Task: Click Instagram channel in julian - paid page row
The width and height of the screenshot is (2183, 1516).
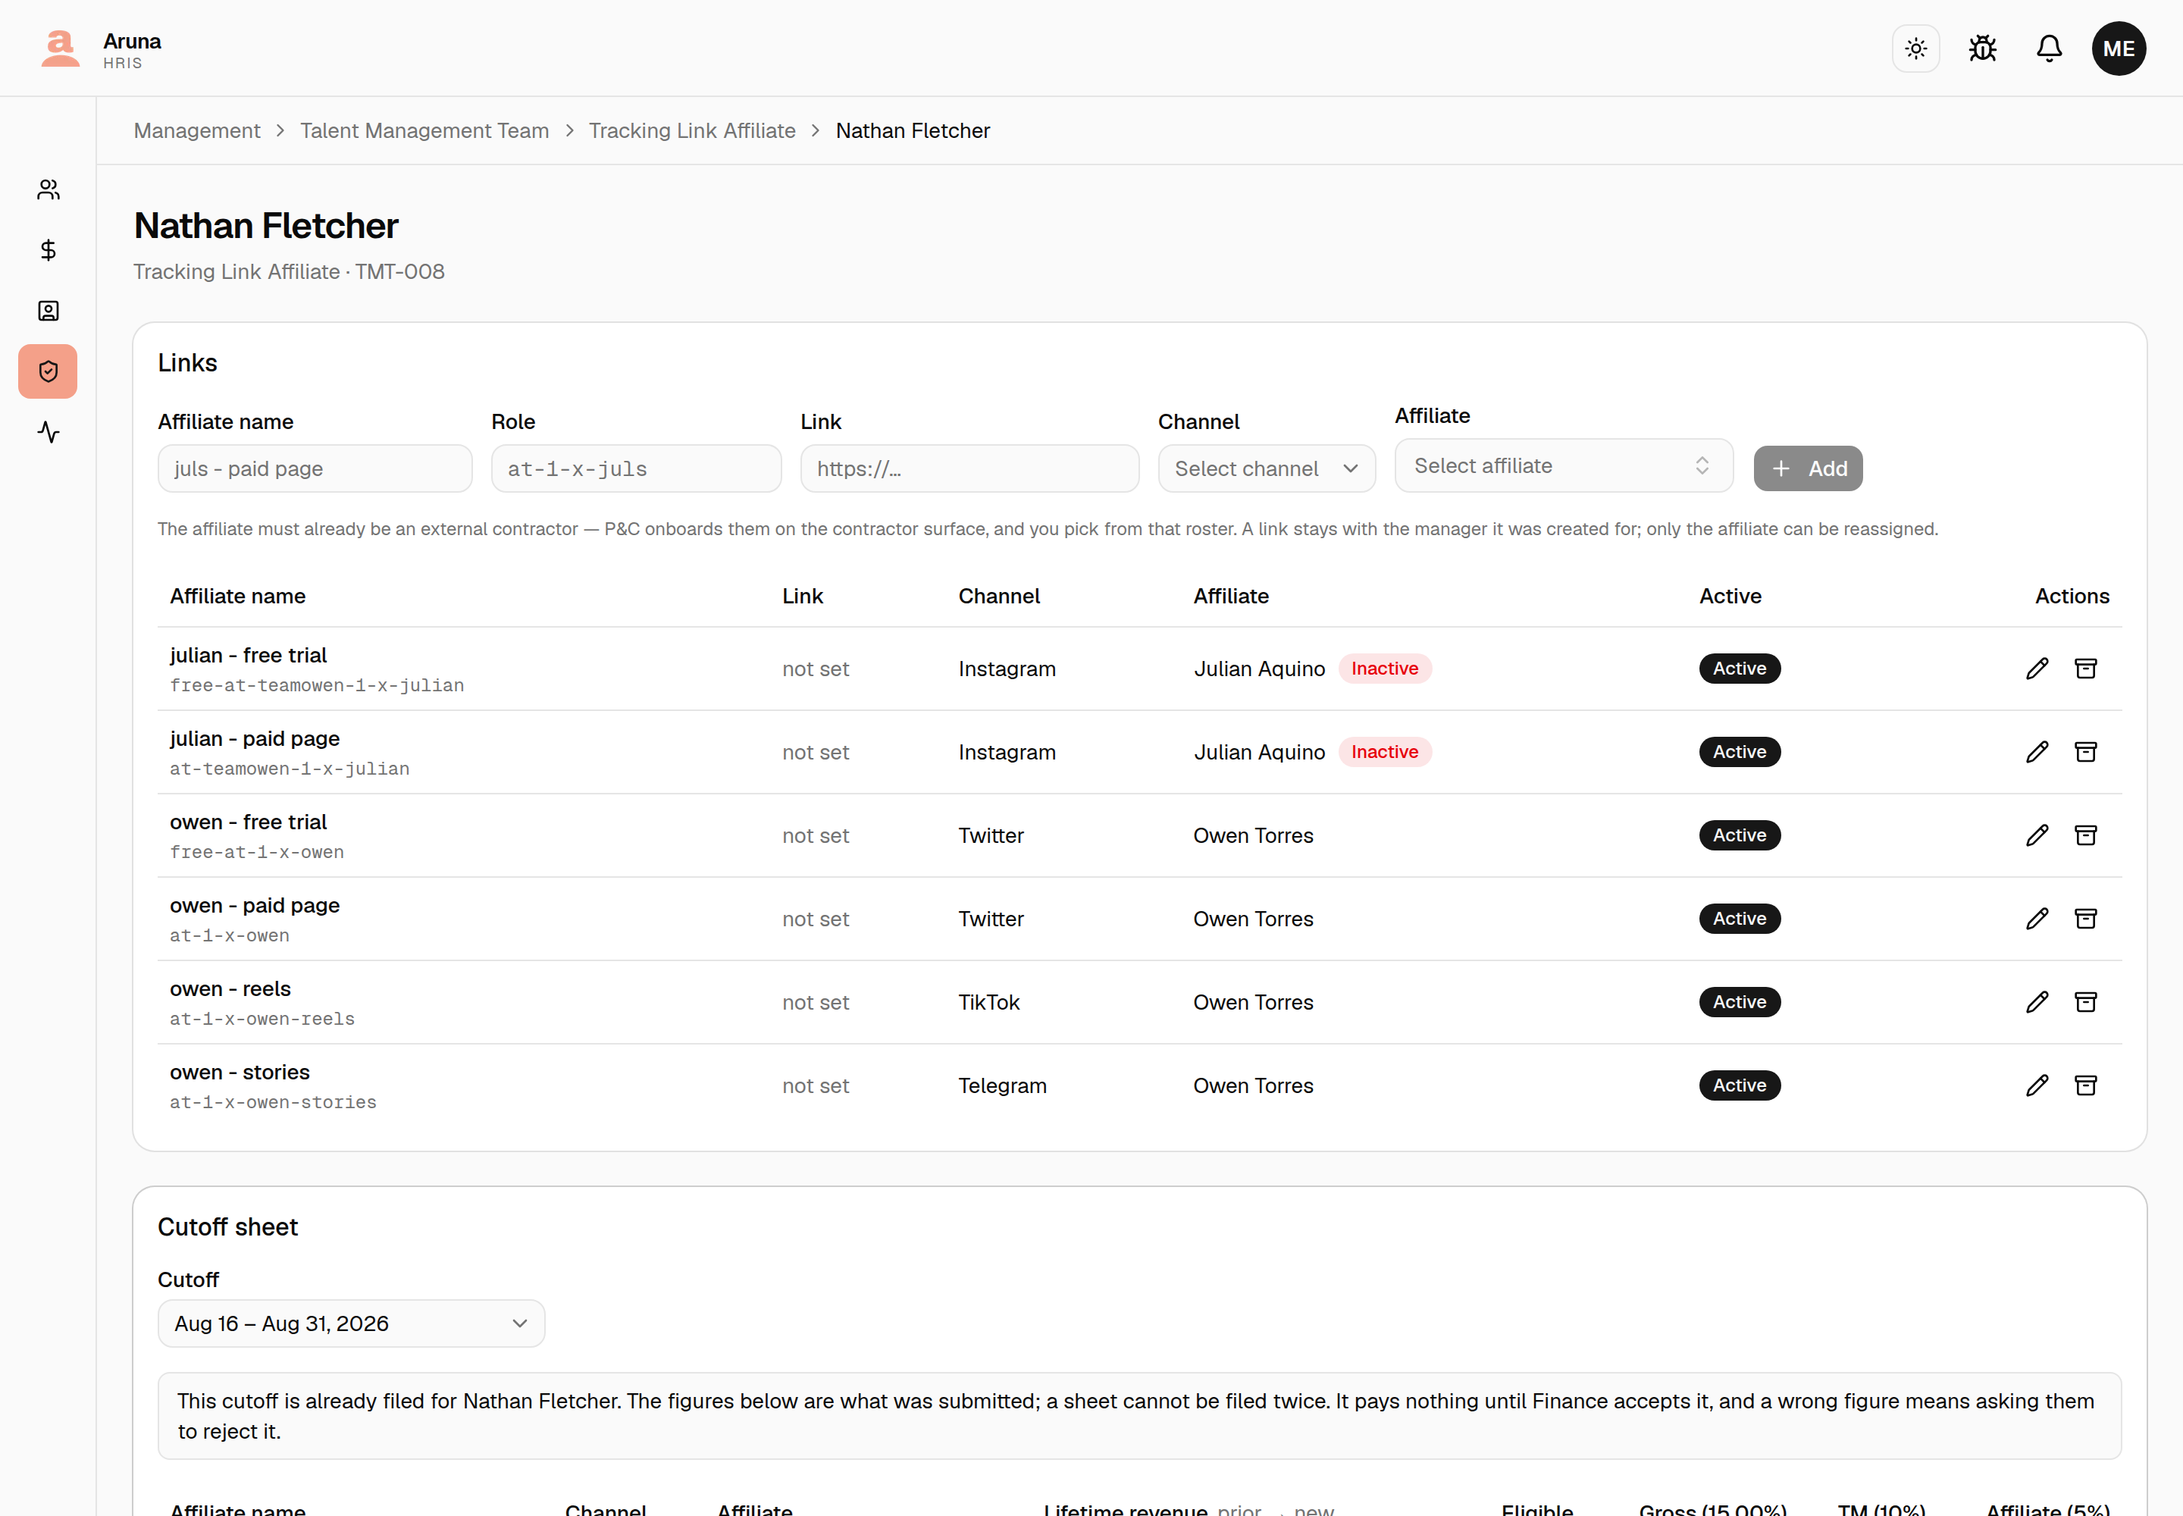Action: (x=1007, y=752)
